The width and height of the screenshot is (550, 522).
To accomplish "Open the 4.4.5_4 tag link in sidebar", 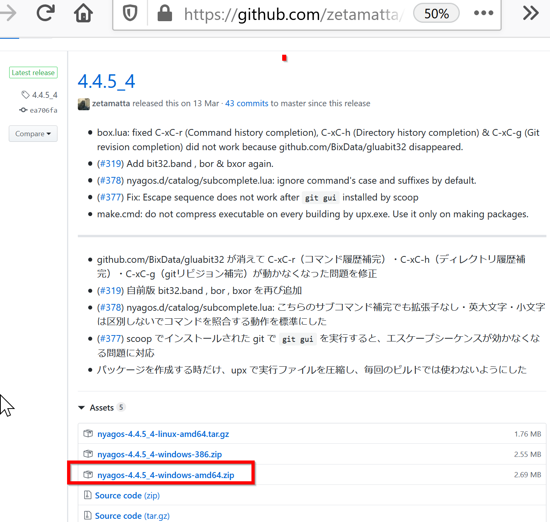I will click(45, 95).
